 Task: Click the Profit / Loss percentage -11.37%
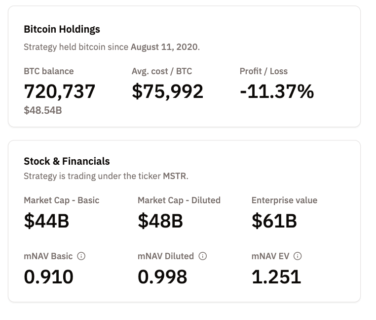point(277,91)
